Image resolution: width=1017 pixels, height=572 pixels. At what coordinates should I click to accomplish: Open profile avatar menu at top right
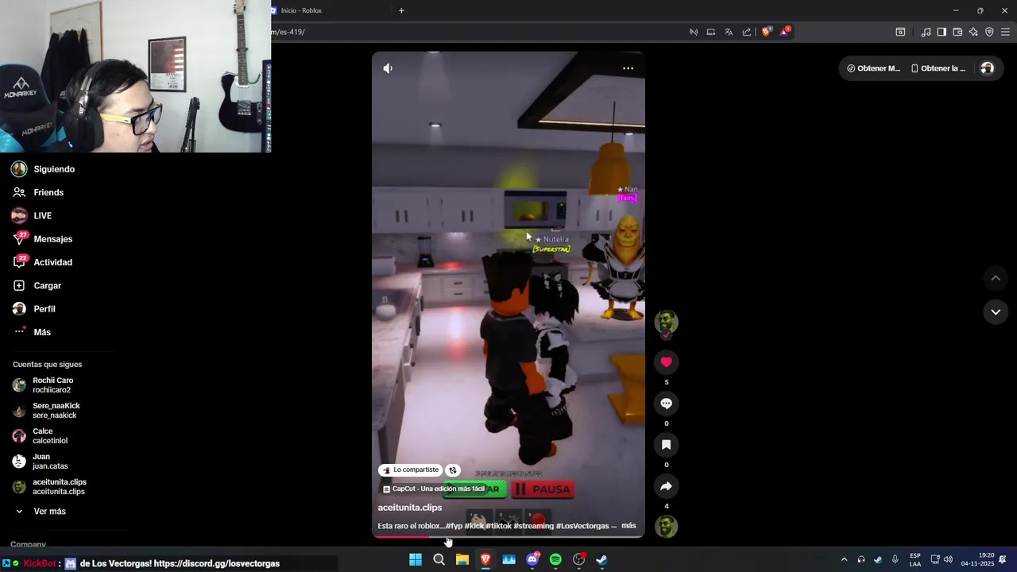[x=987, y=68]
